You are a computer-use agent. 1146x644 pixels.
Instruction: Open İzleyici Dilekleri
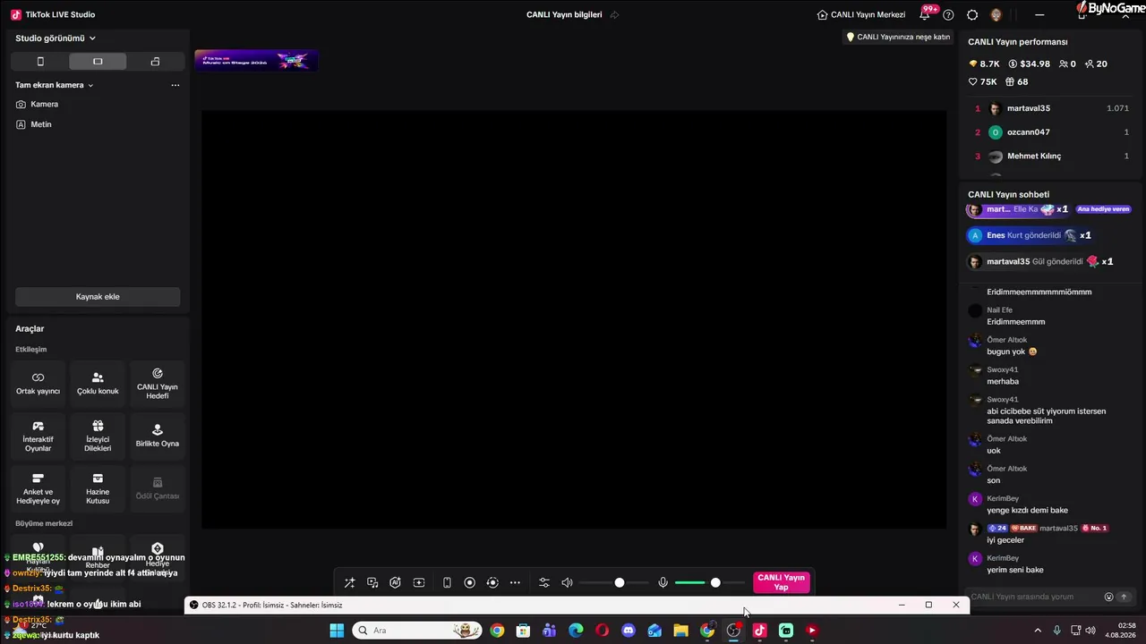(x=98, y=436)
